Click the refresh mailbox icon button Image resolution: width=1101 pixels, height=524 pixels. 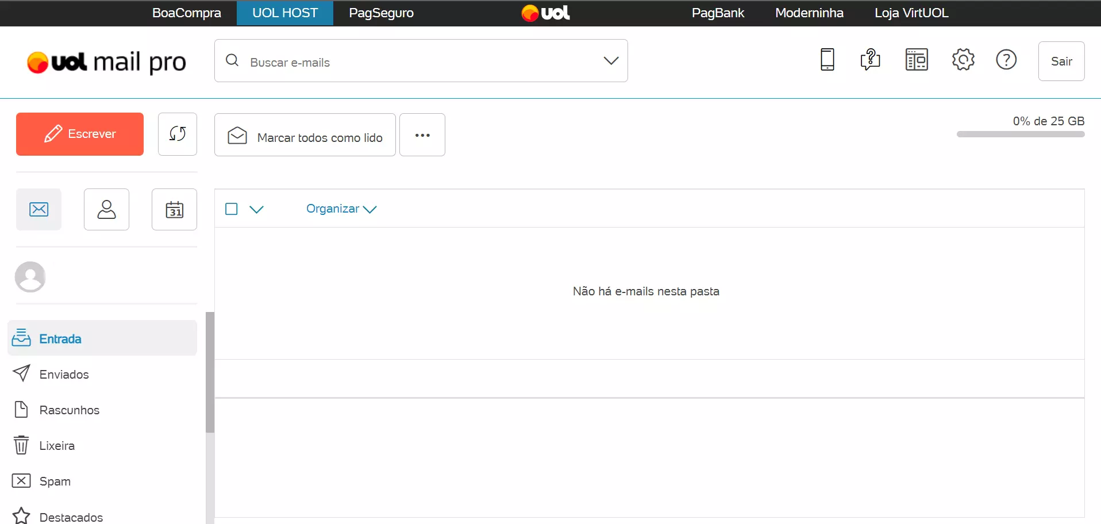point(178,134)
